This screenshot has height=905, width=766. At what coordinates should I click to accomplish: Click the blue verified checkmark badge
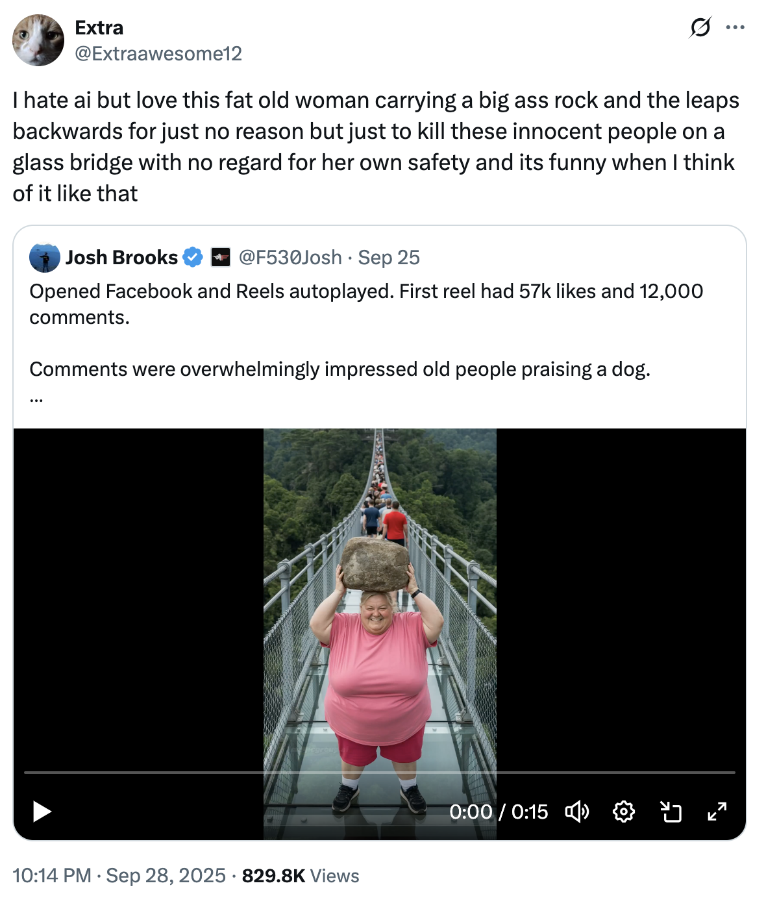(x=192, y=258)
